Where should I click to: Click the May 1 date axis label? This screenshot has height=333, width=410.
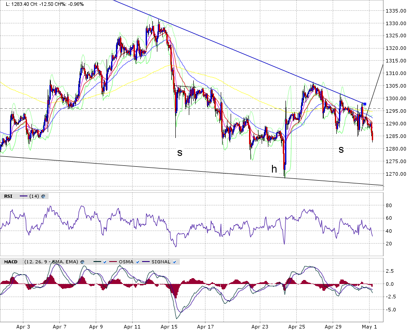click(x=369, y=327)
